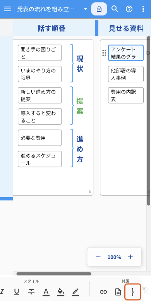Close the bottom toolbar with X
Screen dimensions: 151x301
click(144, 289)
